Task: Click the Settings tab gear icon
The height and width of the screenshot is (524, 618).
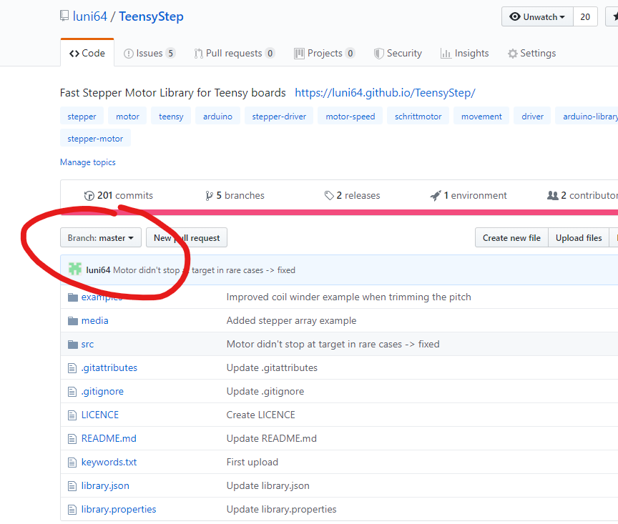Action: point(512,54)
